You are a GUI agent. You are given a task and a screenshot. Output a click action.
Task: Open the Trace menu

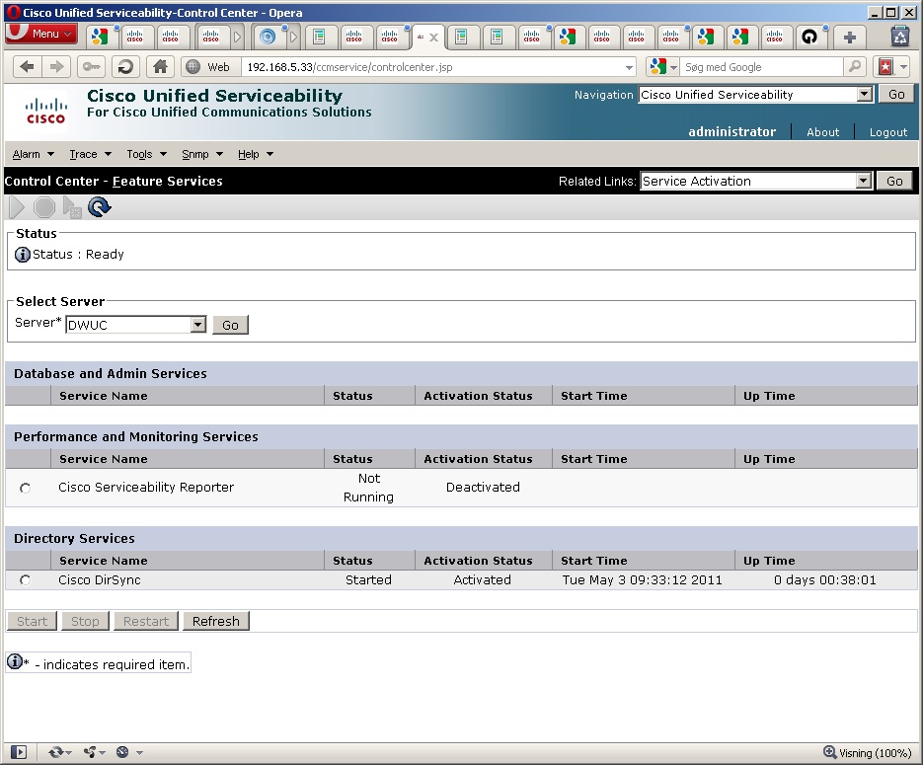pyautogui.click(x=91, y=154)
